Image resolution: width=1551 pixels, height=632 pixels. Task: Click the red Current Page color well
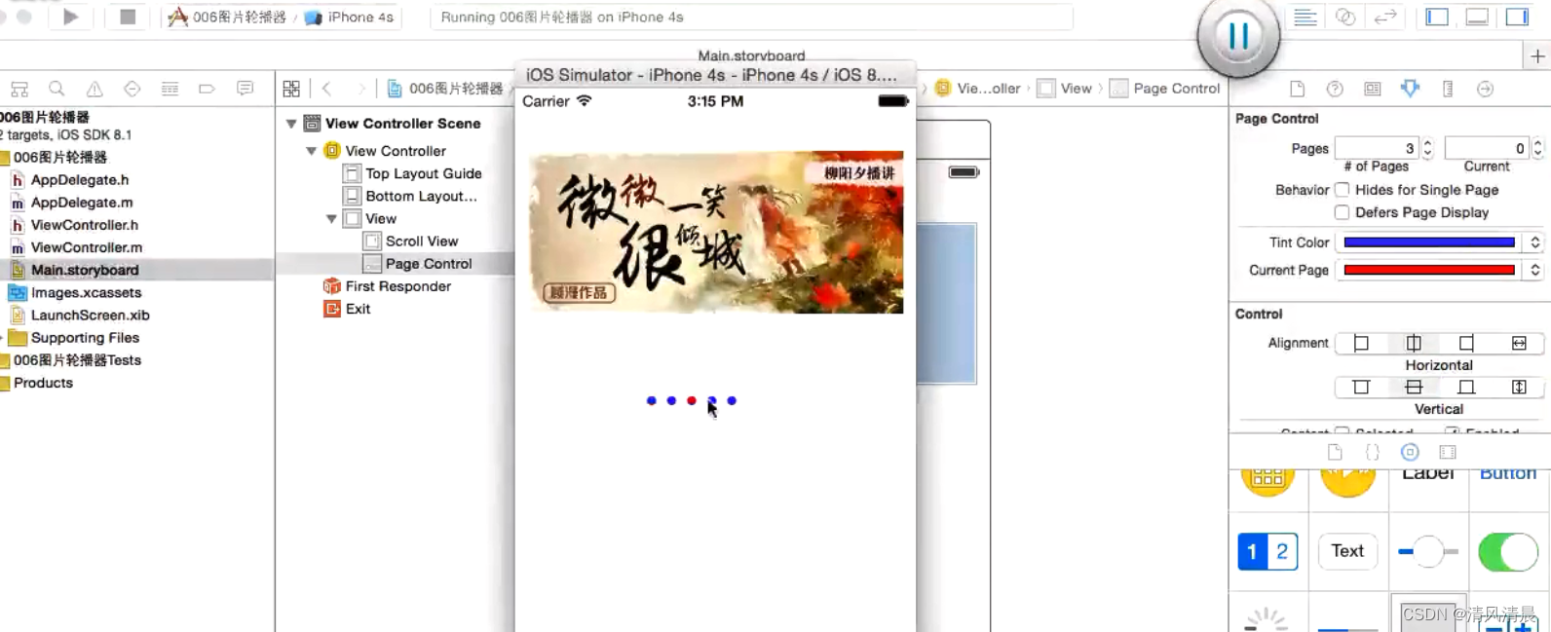[1429, 270]
